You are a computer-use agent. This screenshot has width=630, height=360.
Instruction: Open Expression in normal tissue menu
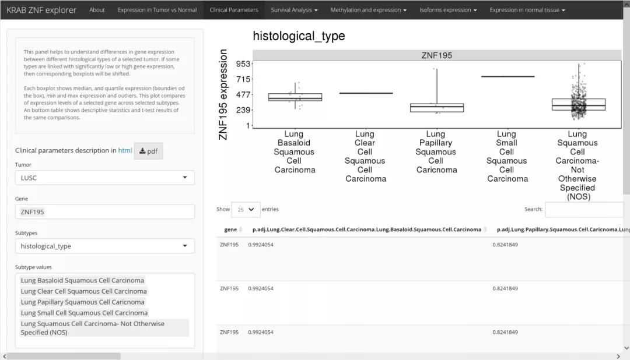[527, 10]
